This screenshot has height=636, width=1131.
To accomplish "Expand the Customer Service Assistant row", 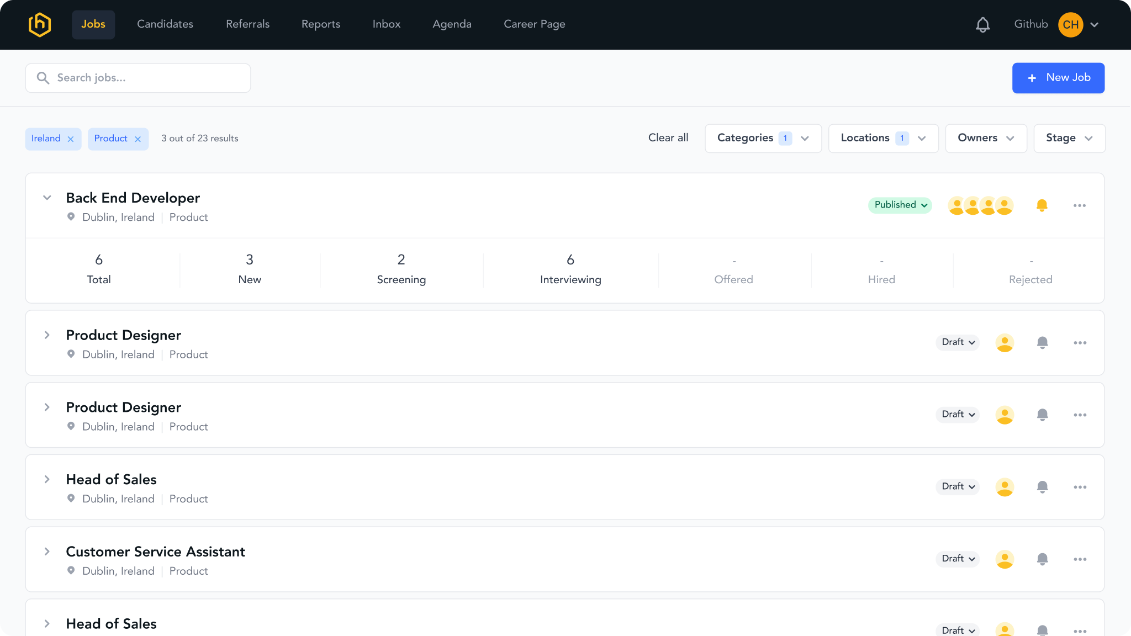I will click(47, 552).
